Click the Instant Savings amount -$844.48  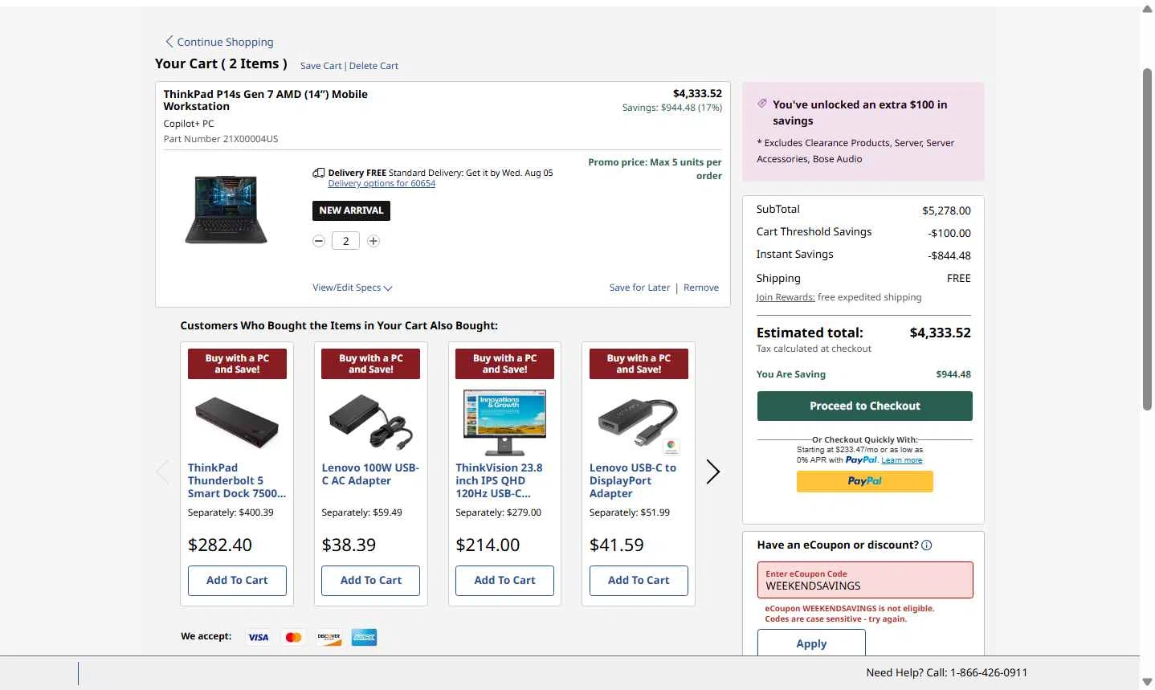(949, 255)
